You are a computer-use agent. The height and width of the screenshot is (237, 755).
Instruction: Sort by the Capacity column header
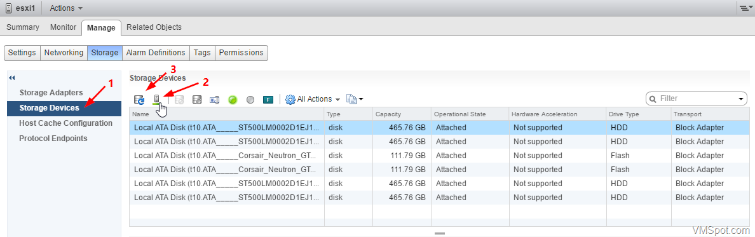[x=402, y=114]
